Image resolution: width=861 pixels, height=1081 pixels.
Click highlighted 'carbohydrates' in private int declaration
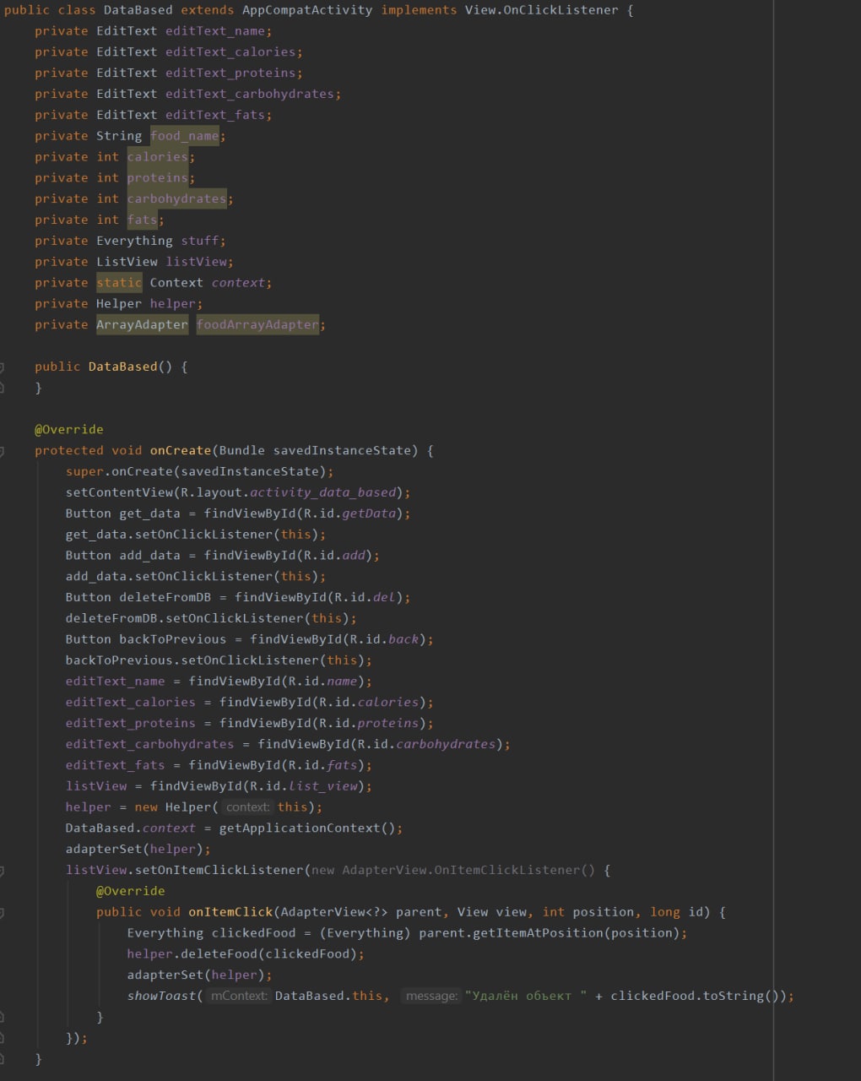coord(177,198)
